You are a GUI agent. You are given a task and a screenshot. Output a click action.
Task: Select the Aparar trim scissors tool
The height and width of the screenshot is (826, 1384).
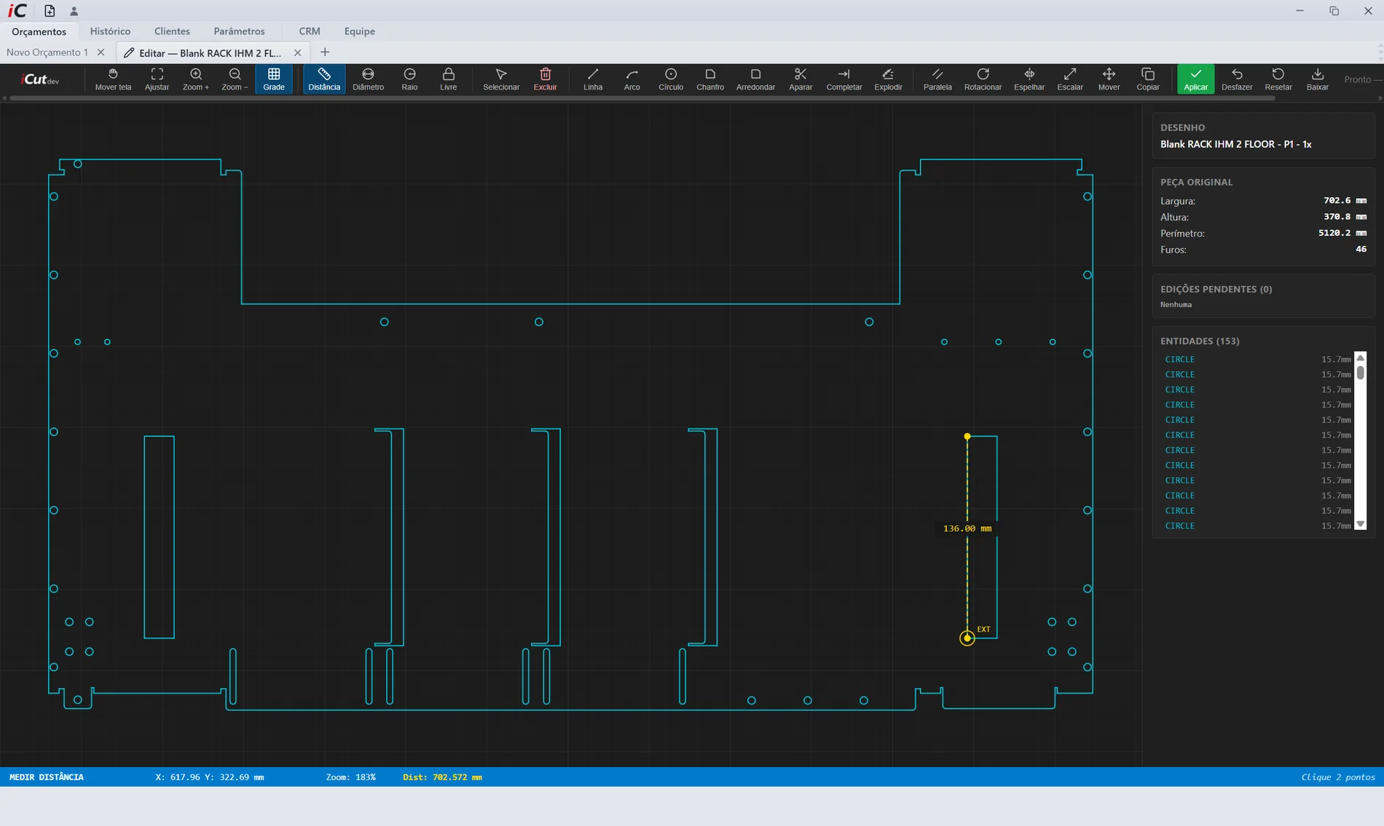(801, 79)
